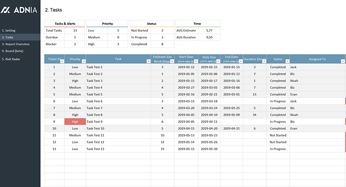The width and height of the screenshot is (346, 187).
Task: Expand the Task column filter arrow
Action: point(147,61)
